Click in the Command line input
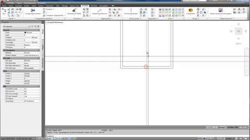 (147, 136)
